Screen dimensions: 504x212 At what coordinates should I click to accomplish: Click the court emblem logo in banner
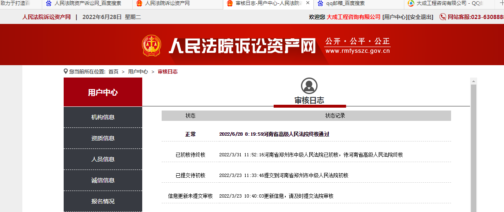click(152, 45)
